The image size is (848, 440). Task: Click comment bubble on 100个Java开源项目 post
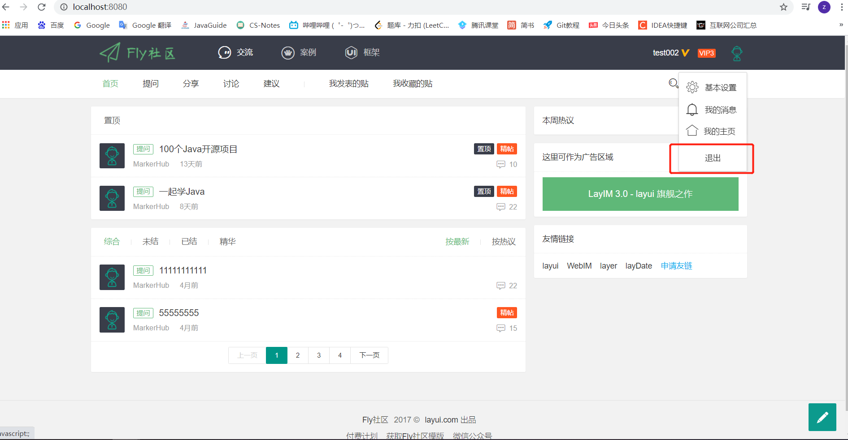(501, 164)
